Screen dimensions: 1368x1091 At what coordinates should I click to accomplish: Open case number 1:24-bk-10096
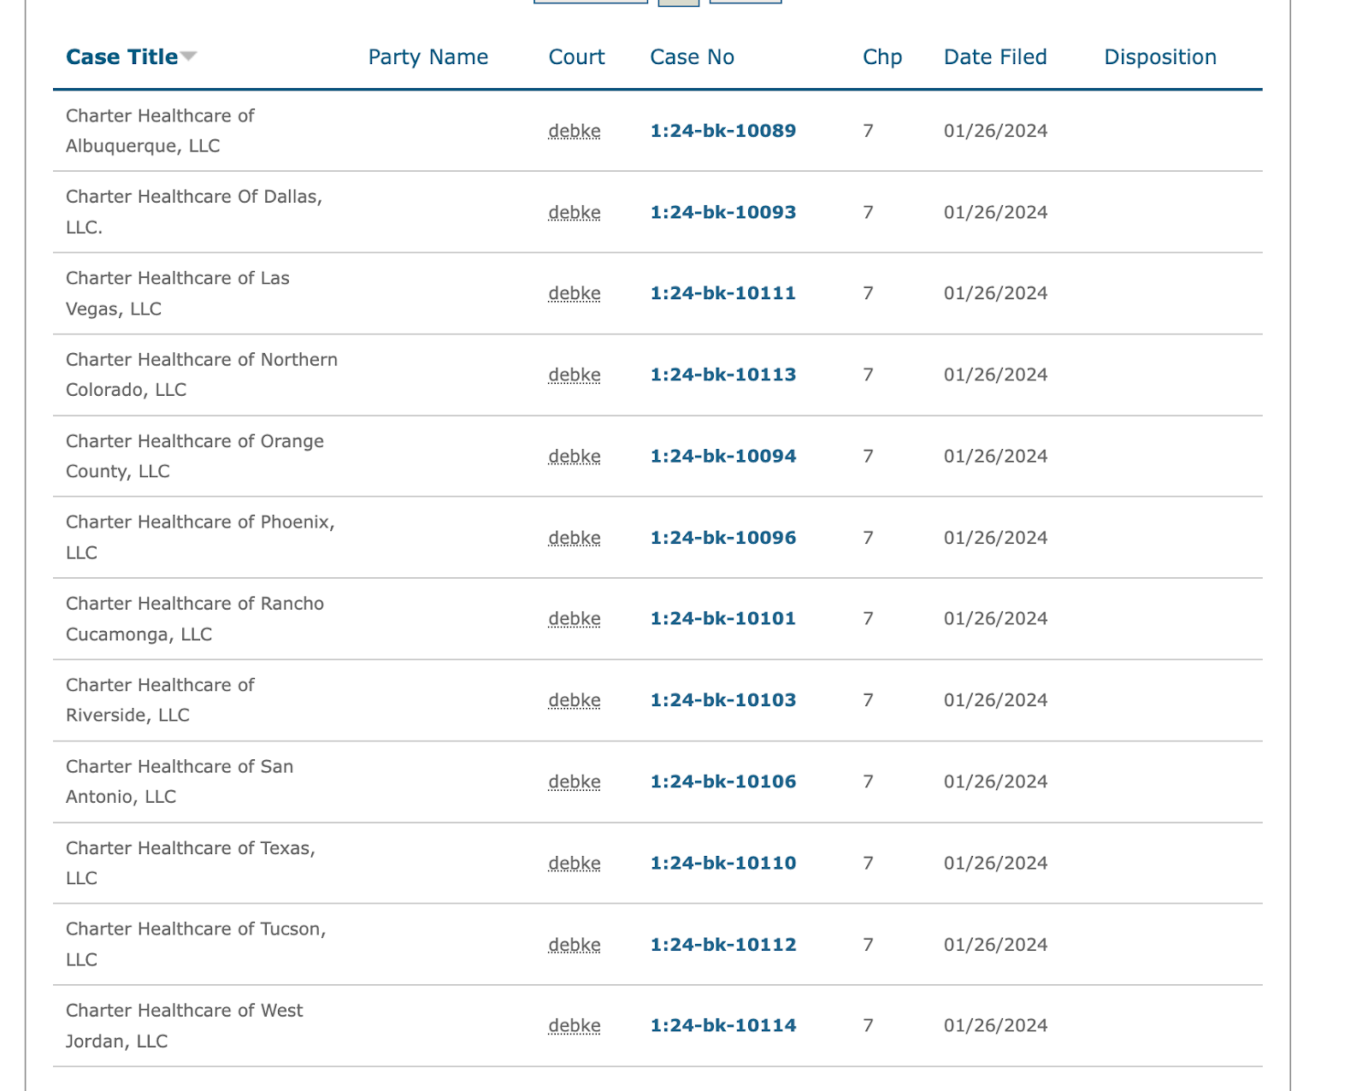[x=723, y=538]
